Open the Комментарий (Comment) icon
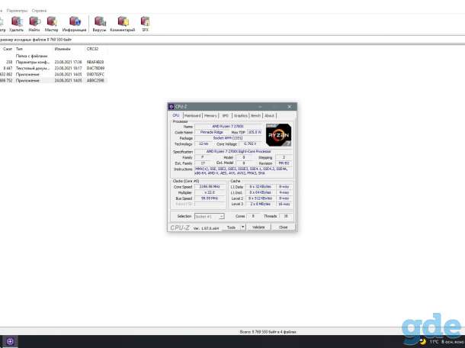 123,24
